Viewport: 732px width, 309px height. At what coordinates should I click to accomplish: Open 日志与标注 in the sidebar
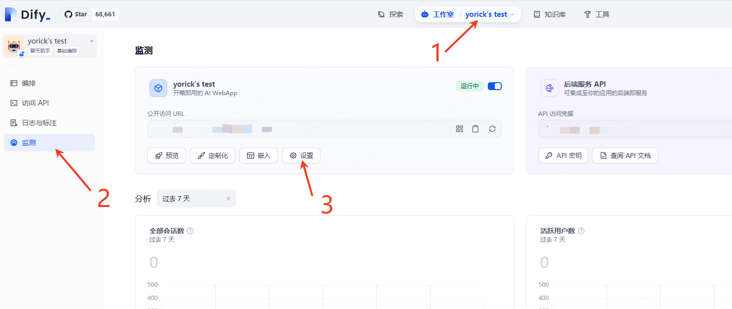[x=49, y=123]
